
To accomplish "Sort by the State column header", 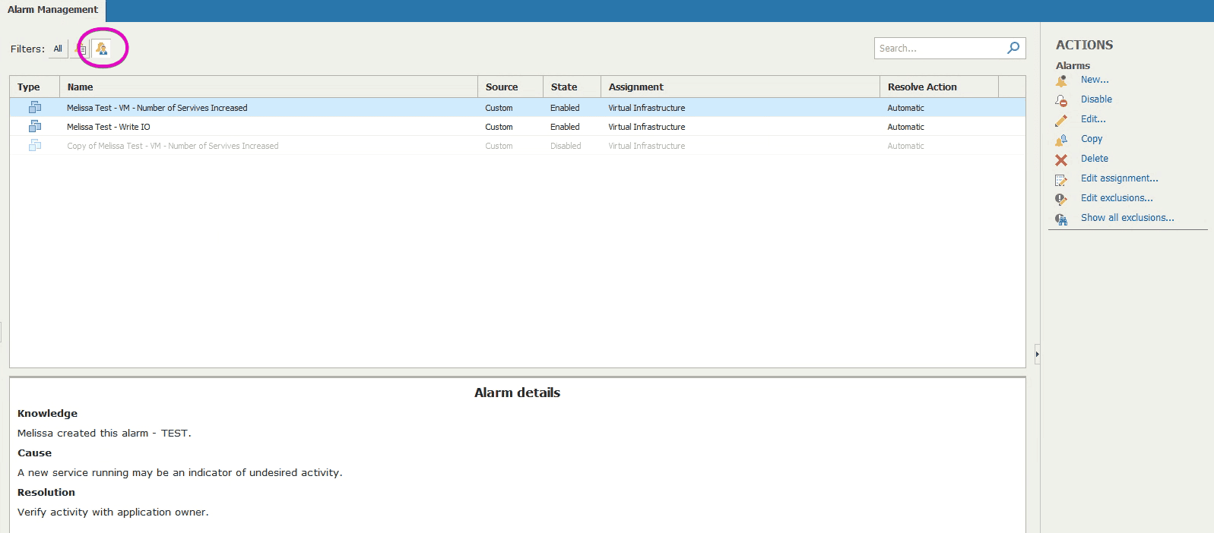I will 572,87.
